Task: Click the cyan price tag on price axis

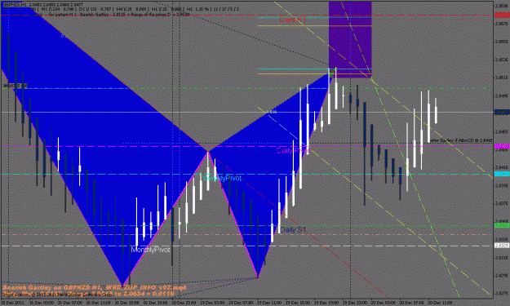Action: click(x=502, y=175)
